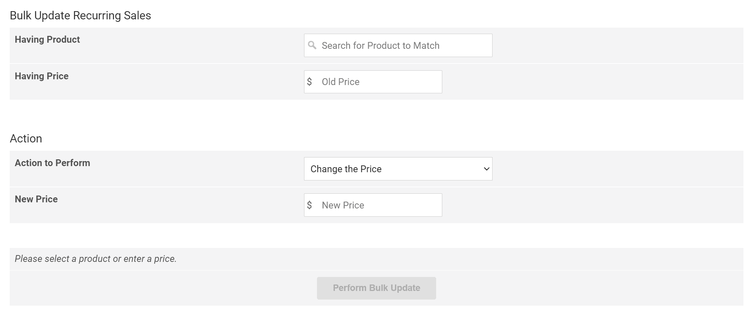Click the Action section heading
This screenshot has width=756, height=315.
click(26, 138)
